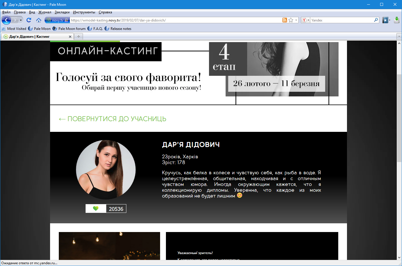Screen dimensions: 402x266
Task: Open the F.A.Q. bookmark
Action: 95,29
